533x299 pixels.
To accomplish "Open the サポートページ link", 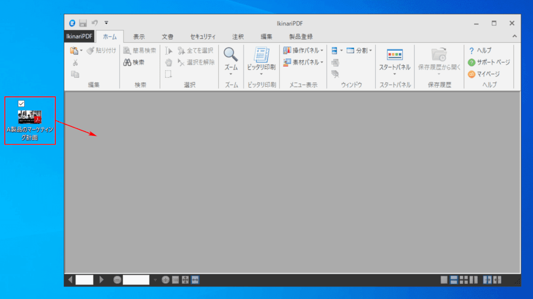I will (488, 62).
